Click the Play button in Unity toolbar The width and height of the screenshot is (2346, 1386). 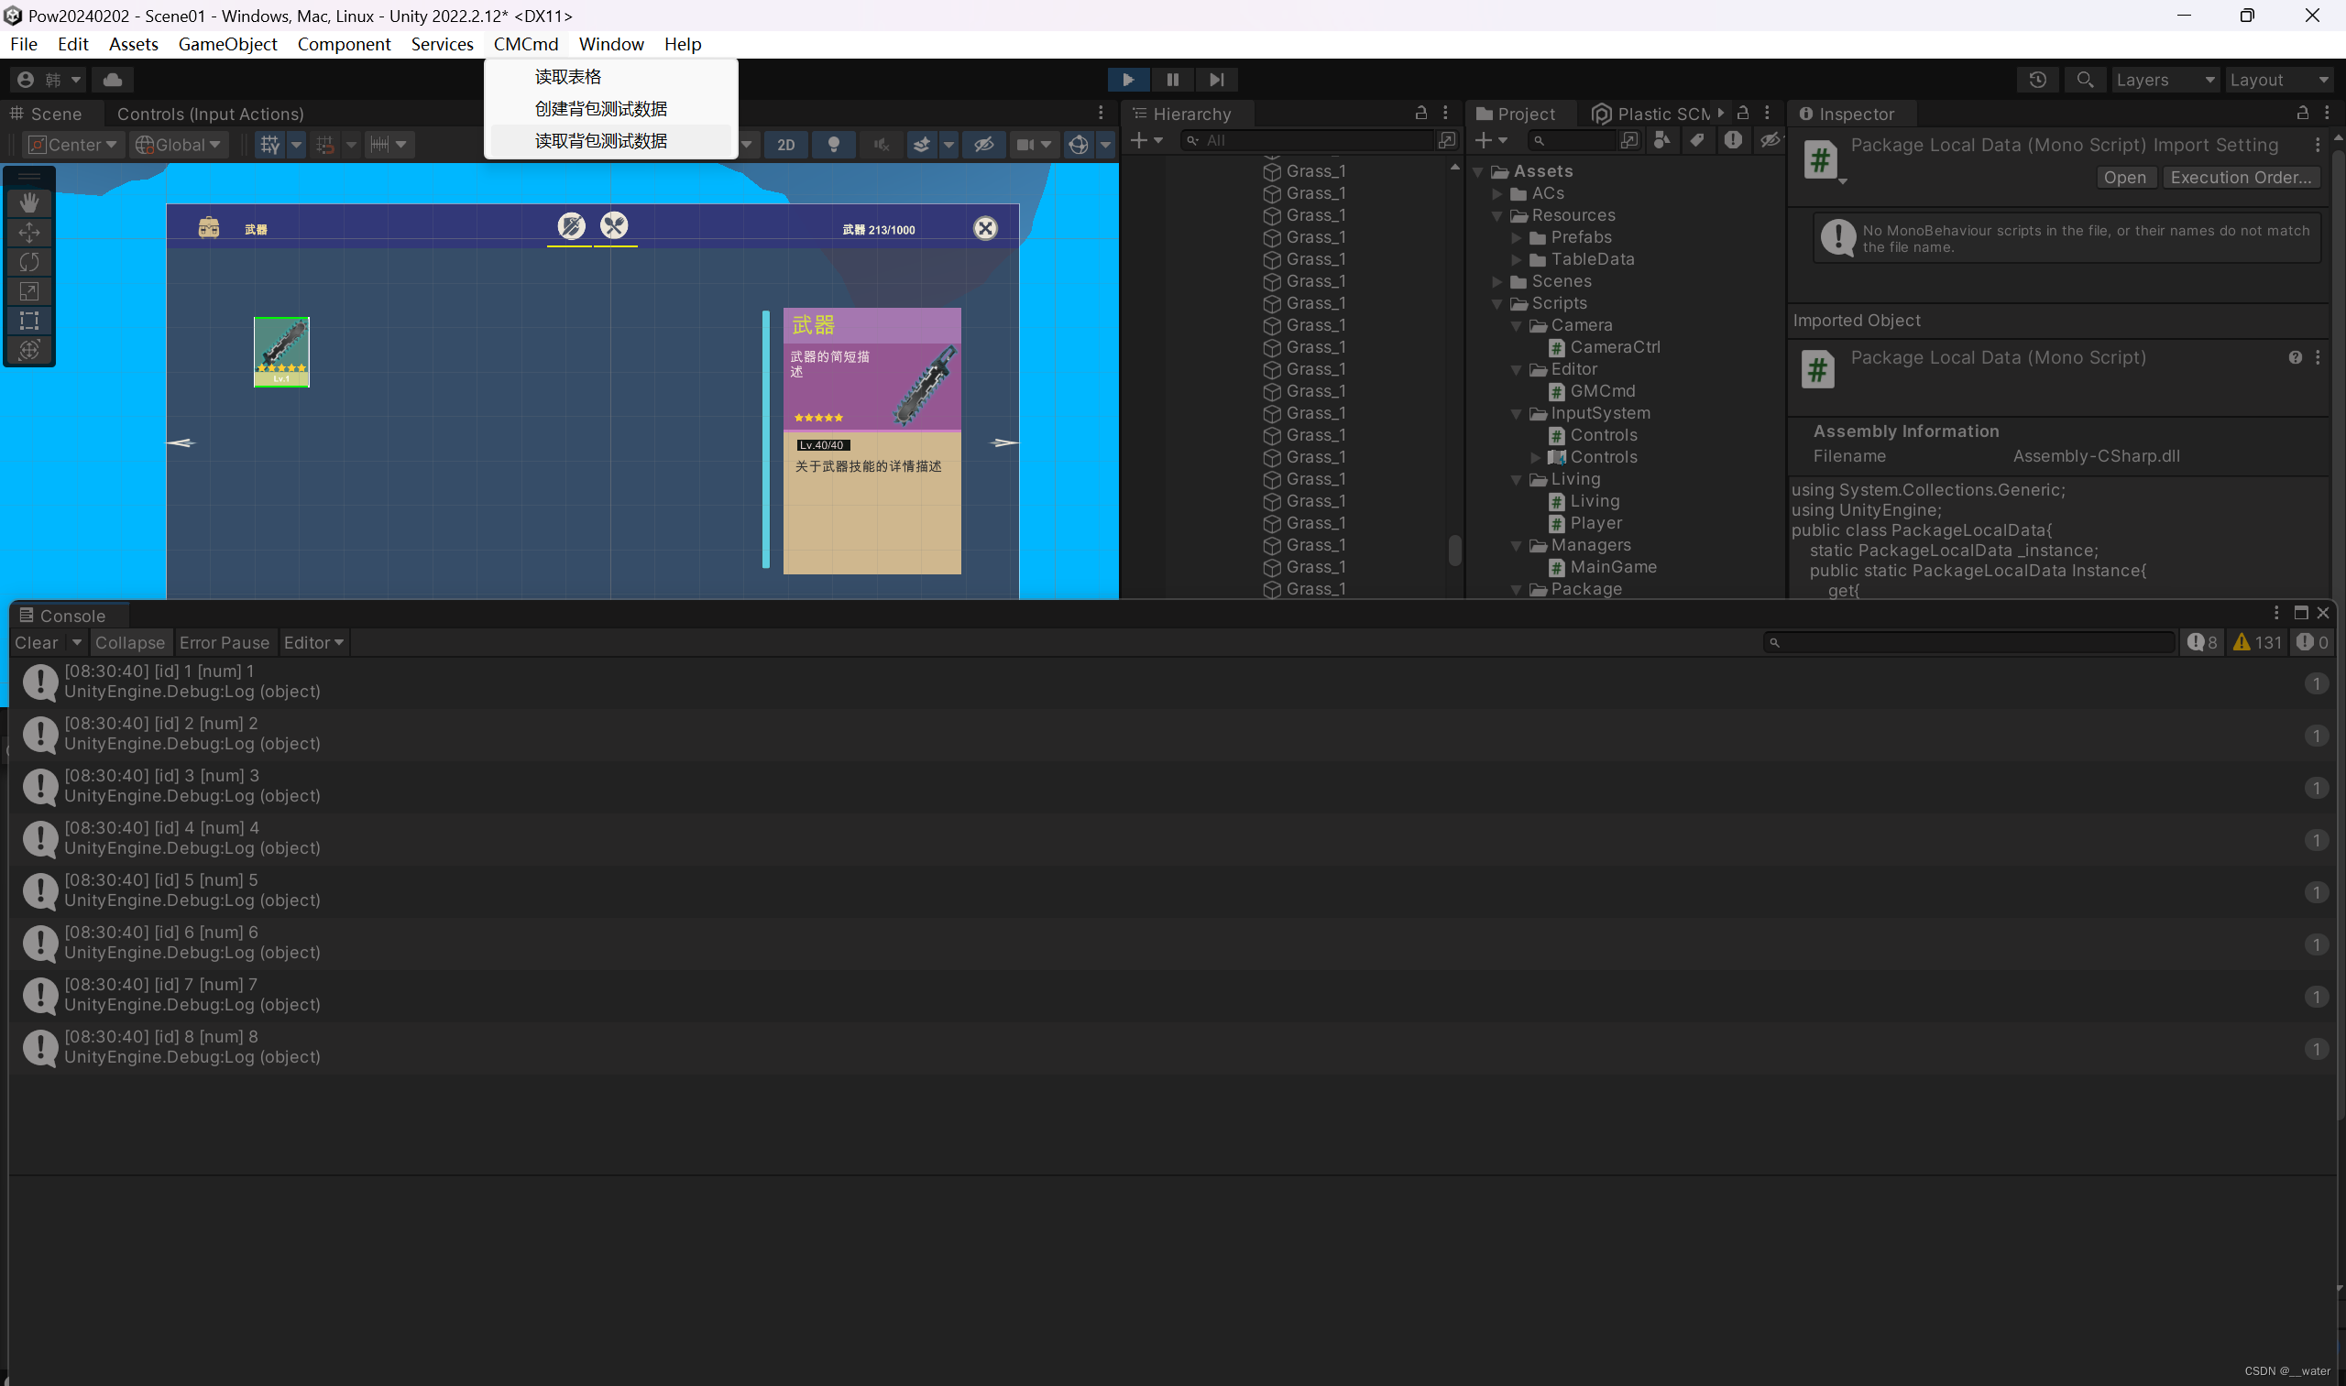[1130, 78]
